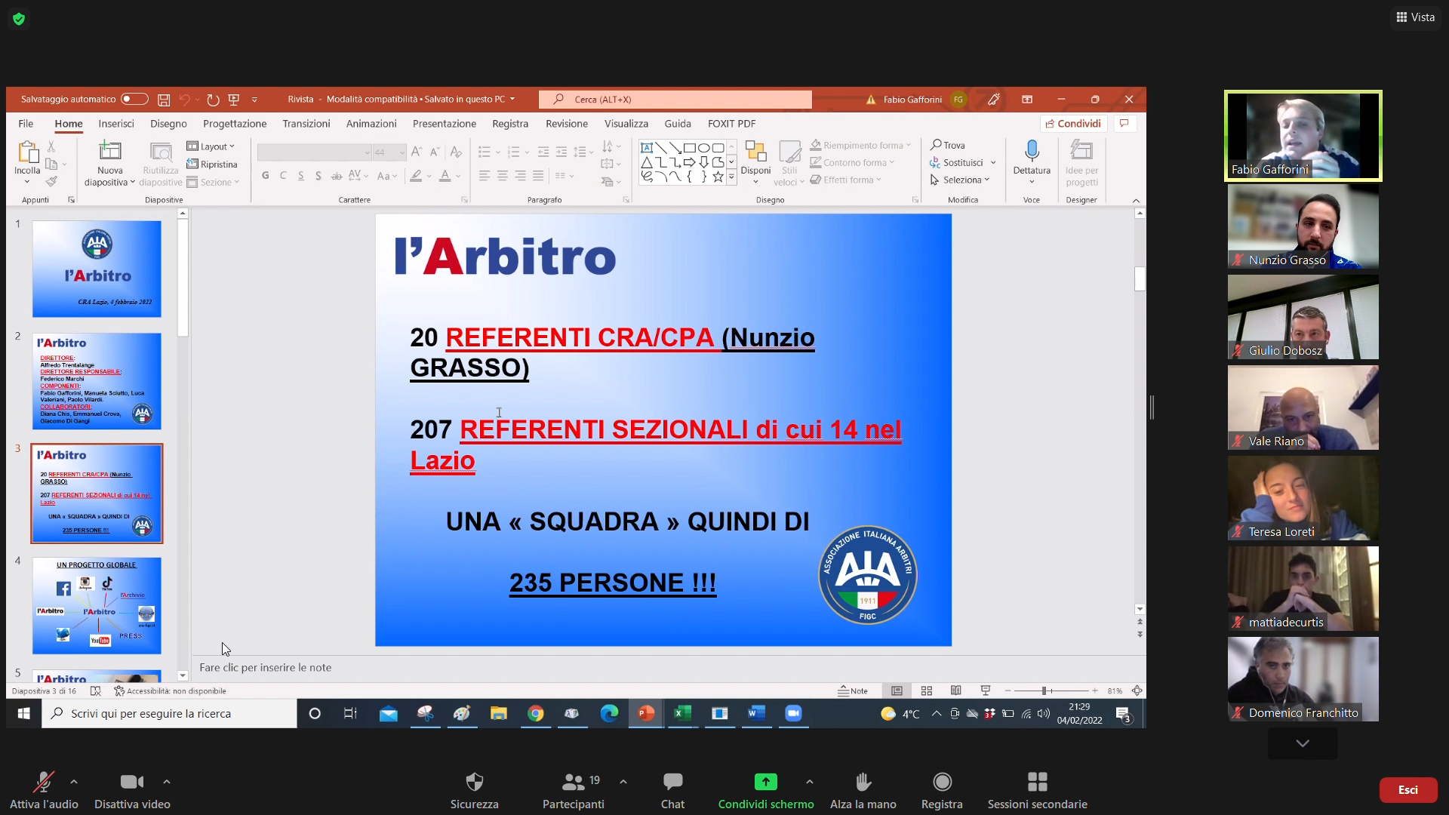Screen dimensions: 1449x815
Task: Switch to slide sorter view icon
Action: click(x=927, y=690)
